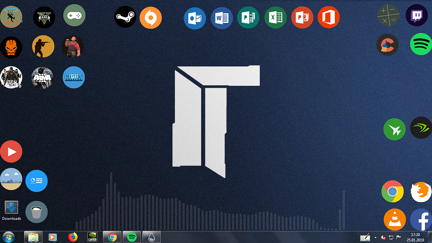Open the blue pie chart icon

pyautogui.click(x=36, y=181)
